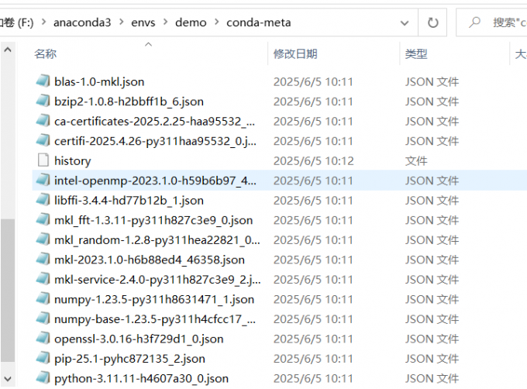Click the mkl_fft-1.3.11 file icon
This screenshot has height=389, width=527.
[43, 220]
